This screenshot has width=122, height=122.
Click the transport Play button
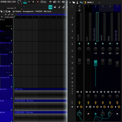[x=29, y=2]
